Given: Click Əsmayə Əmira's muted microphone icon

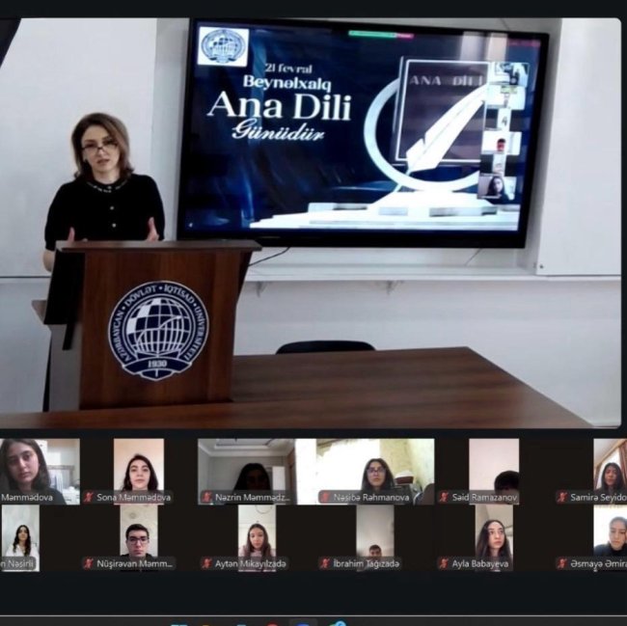Looking at the screenshot, I should click(561, 563).
